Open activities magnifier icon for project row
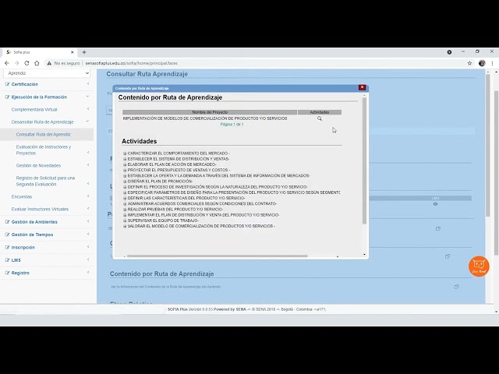 click(319, 118)
